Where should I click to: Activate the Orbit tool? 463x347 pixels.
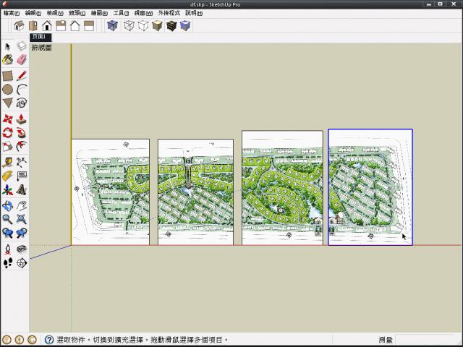click(x=7, y=205)
